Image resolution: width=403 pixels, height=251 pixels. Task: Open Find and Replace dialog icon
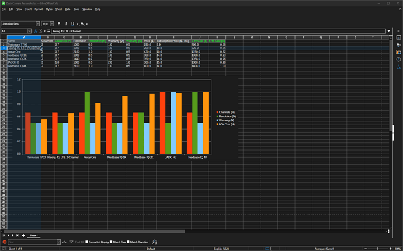tap(154, 242)
